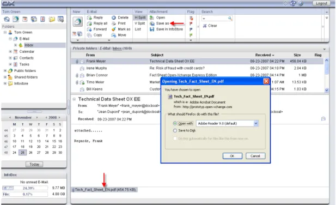
Task: Open the start page home module icon
Action: point(7,19)
